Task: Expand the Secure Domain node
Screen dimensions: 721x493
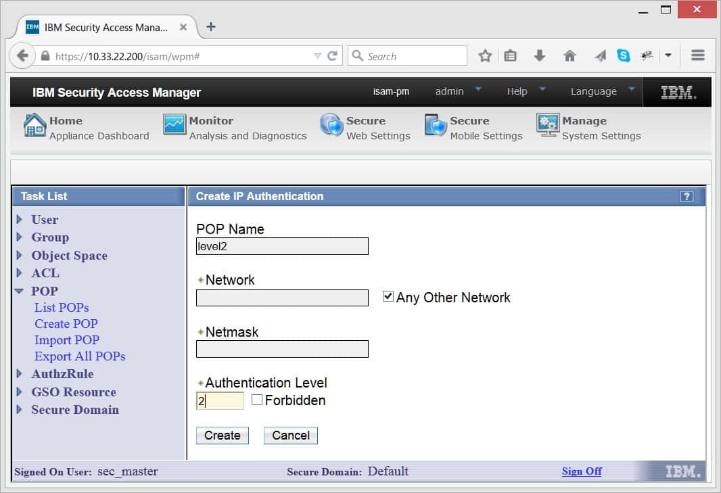Action: pos(20,410)
